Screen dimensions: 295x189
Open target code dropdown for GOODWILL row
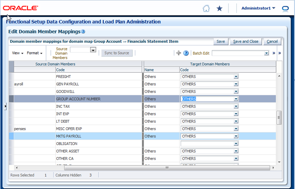[x=236, y=92]
